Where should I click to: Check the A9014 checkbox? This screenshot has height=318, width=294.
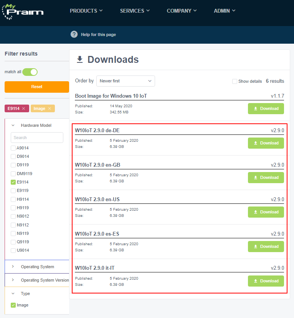pos(13,148)
